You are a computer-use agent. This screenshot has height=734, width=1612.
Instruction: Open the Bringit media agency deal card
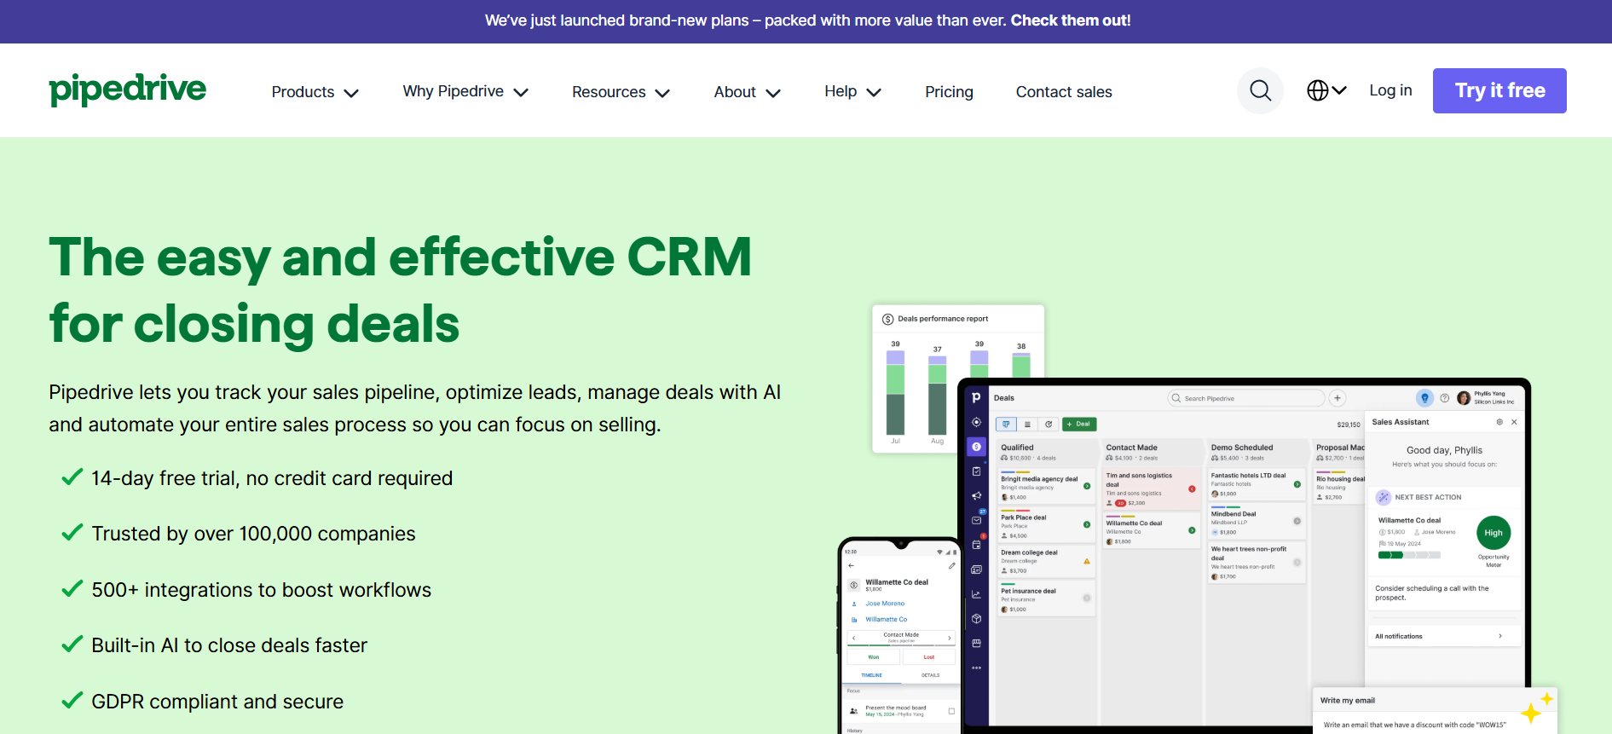click(x=1046, y=486)
